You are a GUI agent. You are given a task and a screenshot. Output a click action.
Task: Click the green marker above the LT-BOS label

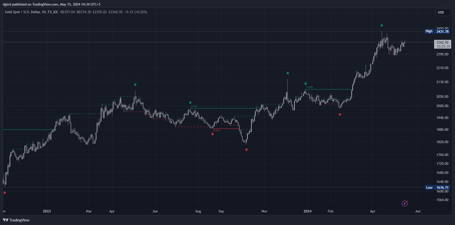[x=306, y=84]
